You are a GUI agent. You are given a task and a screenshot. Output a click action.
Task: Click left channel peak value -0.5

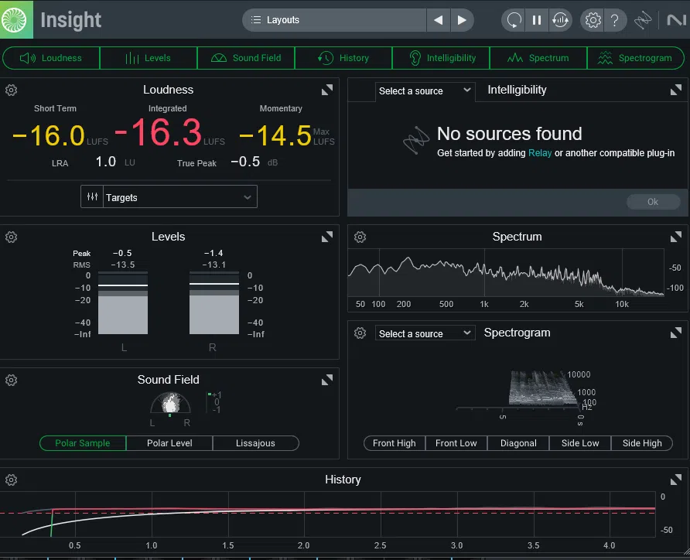click(122, 253)
